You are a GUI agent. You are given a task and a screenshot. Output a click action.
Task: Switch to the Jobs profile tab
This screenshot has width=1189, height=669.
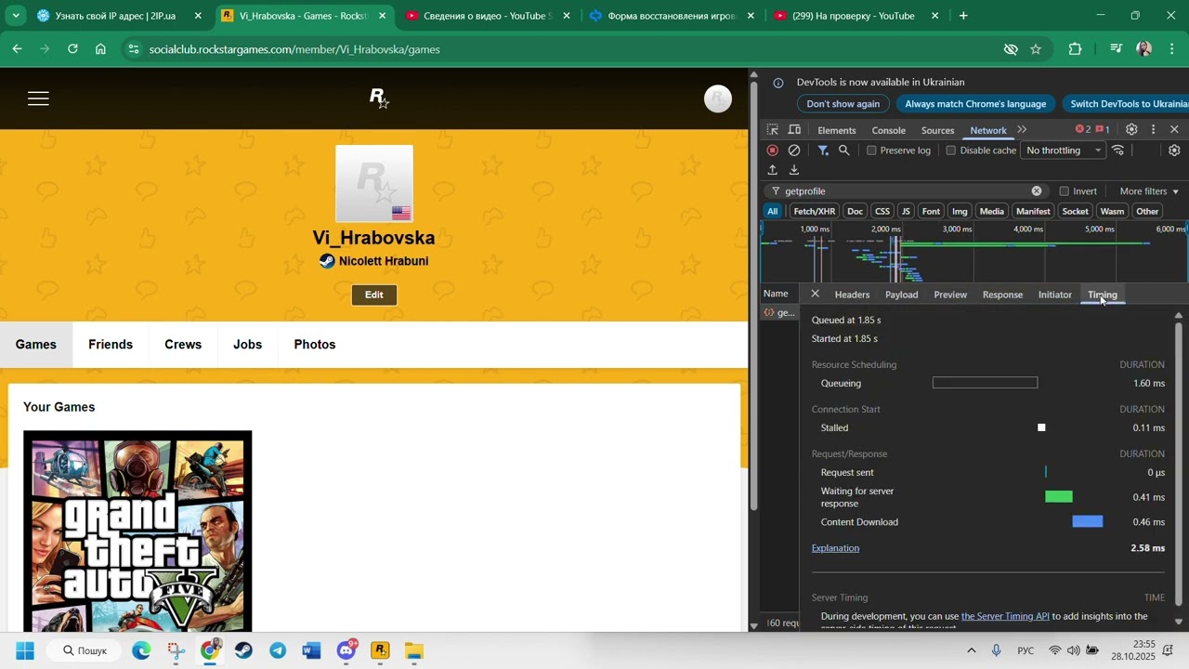[247, 345]
